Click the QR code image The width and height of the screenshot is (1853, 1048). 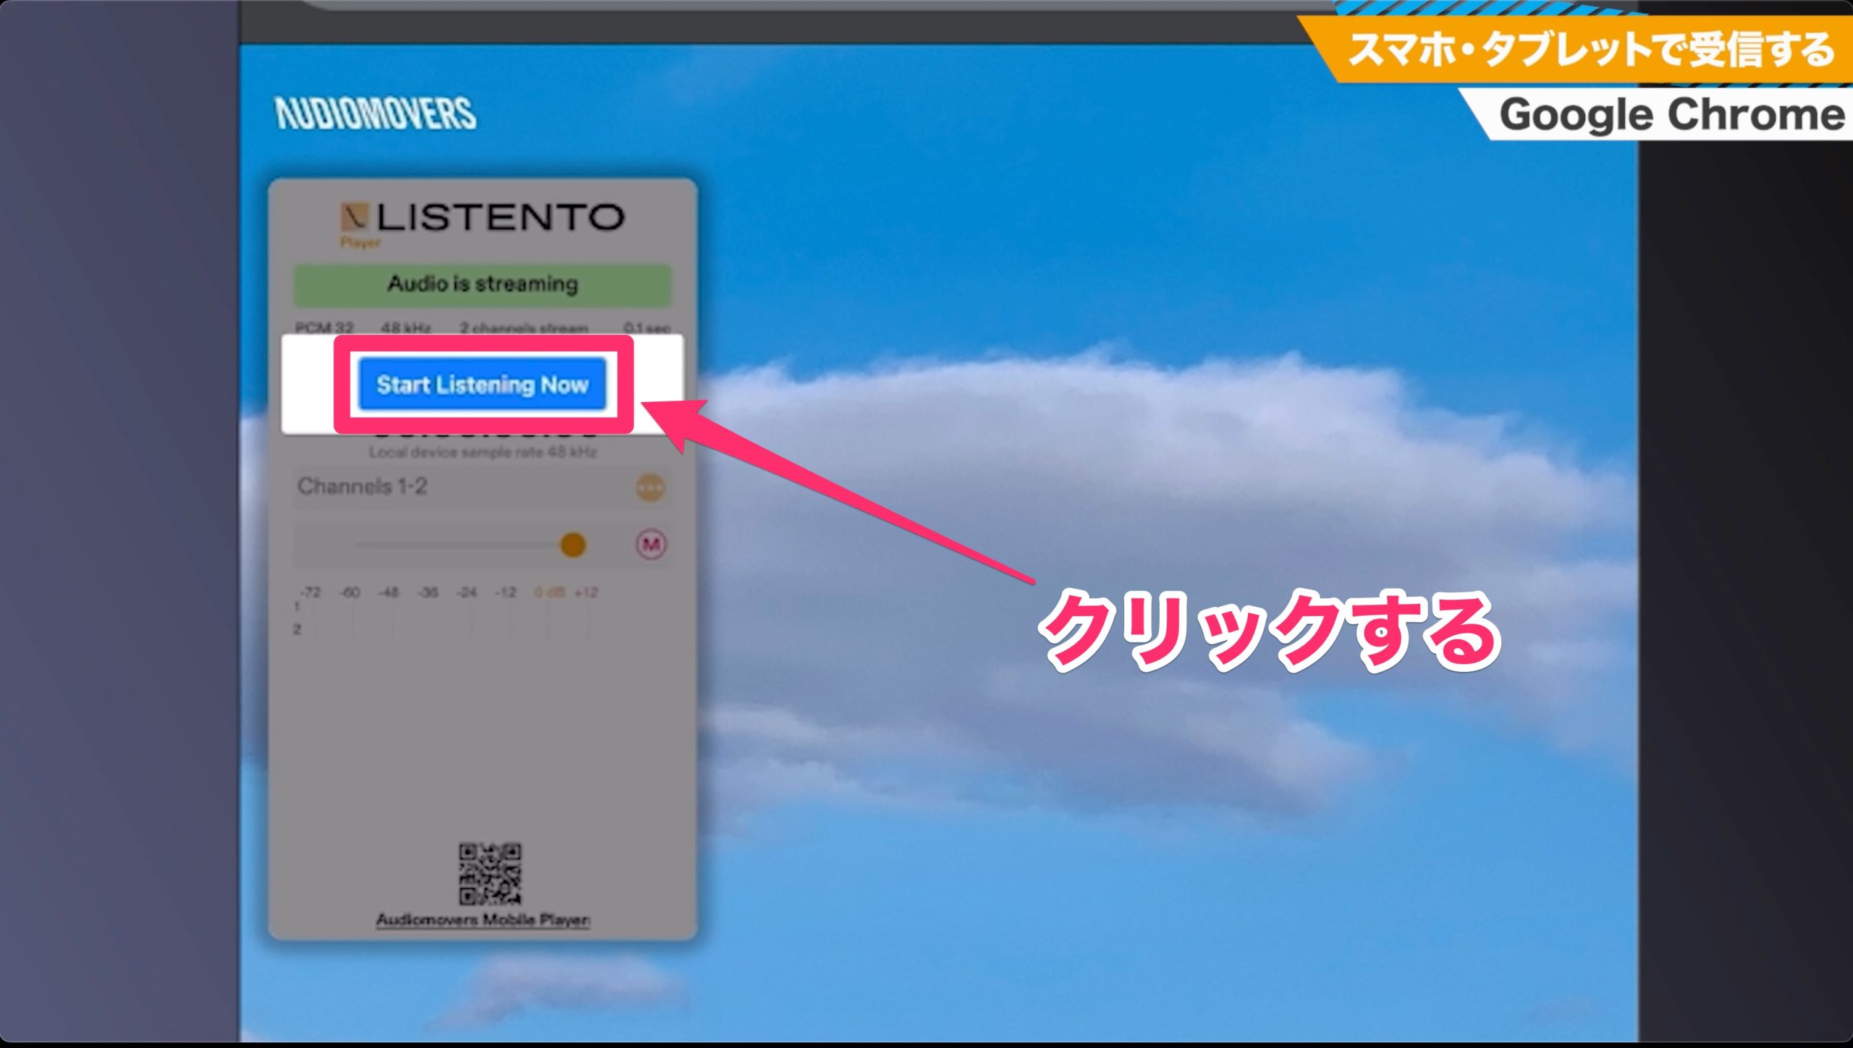point(489,874)
